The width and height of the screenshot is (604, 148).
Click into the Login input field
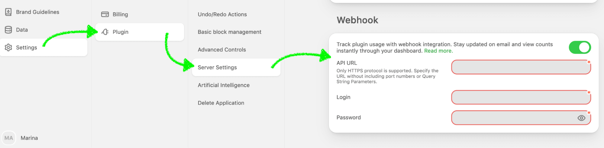tap(520, 97)
